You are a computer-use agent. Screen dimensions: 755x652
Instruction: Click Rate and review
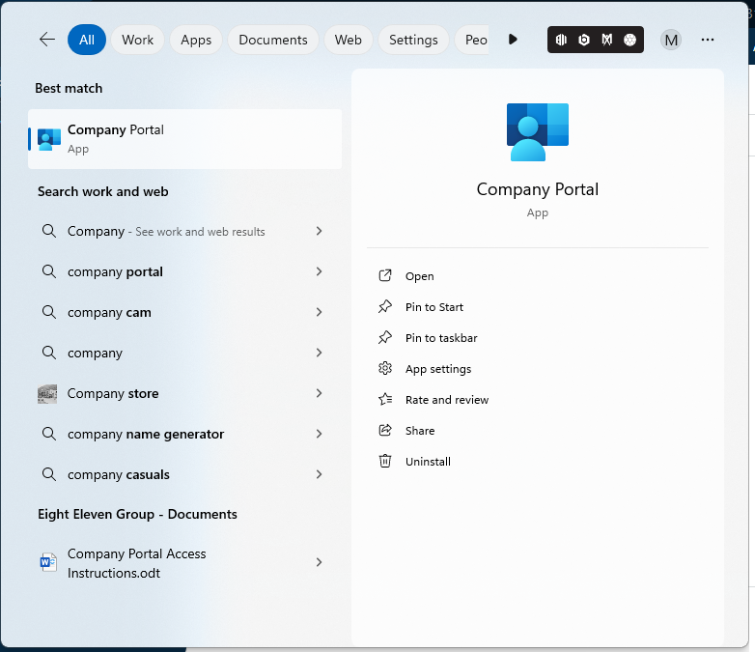pyautogui.click(x=447, y=400)
